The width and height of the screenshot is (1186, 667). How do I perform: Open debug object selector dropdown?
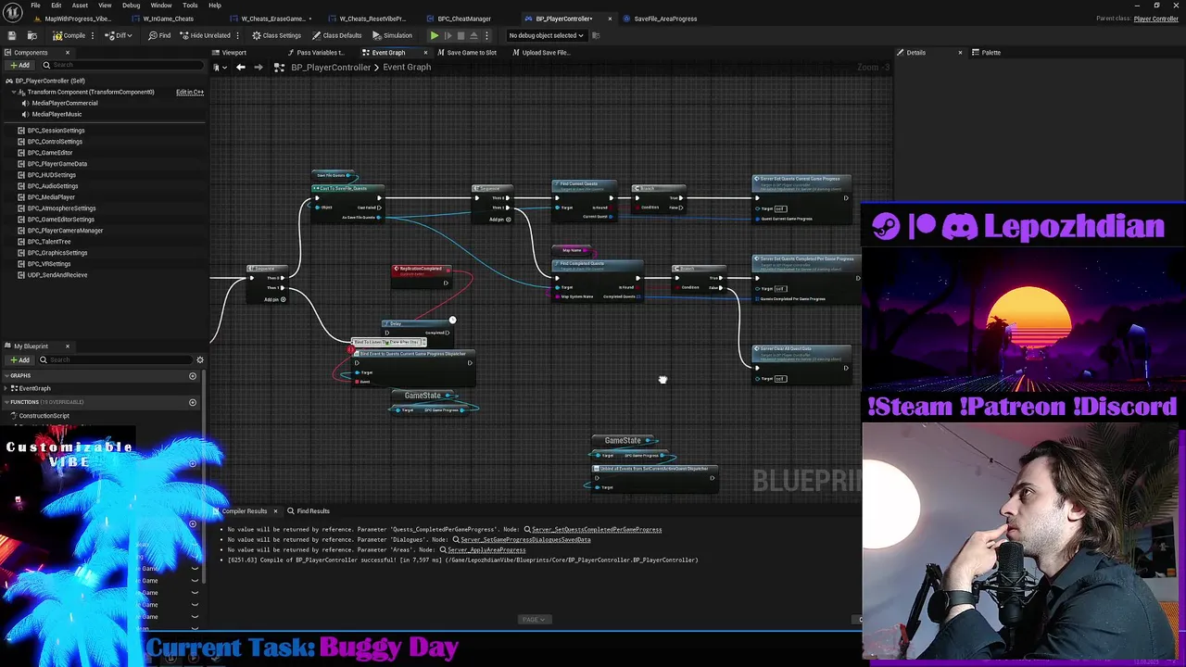pyautogui.click(x=547, y=35)
